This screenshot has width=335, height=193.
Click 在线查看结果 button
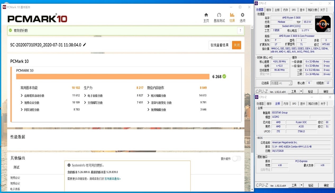coord(219,45)
